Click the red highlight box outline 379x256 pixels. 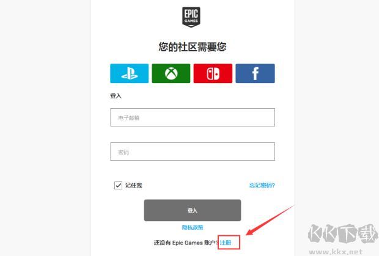229,242
